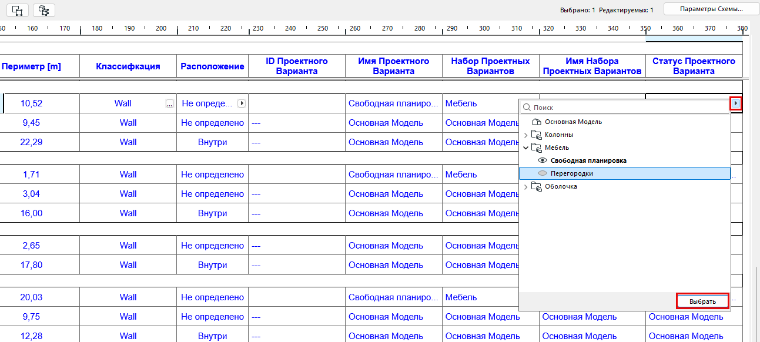Click the select in 3D icon

click(x=44, y=10)
